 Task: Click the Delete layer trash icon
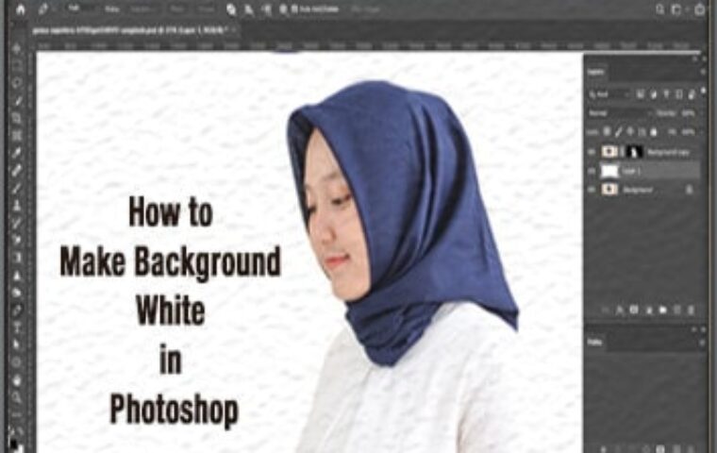click(692, 310)
